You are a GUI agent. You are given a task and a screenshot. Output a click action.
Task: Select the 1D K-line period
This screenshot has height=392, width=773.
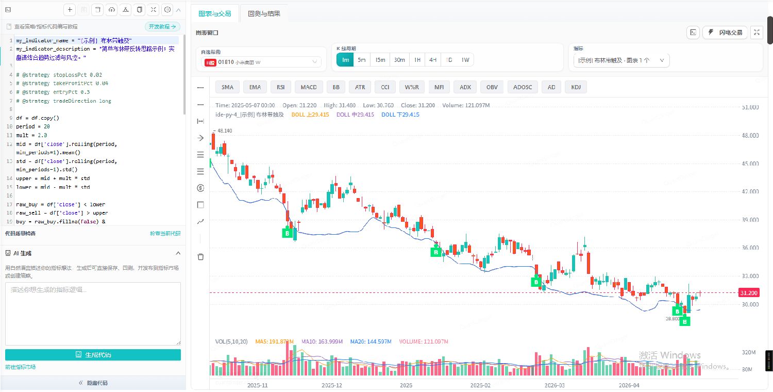[449, 60]
